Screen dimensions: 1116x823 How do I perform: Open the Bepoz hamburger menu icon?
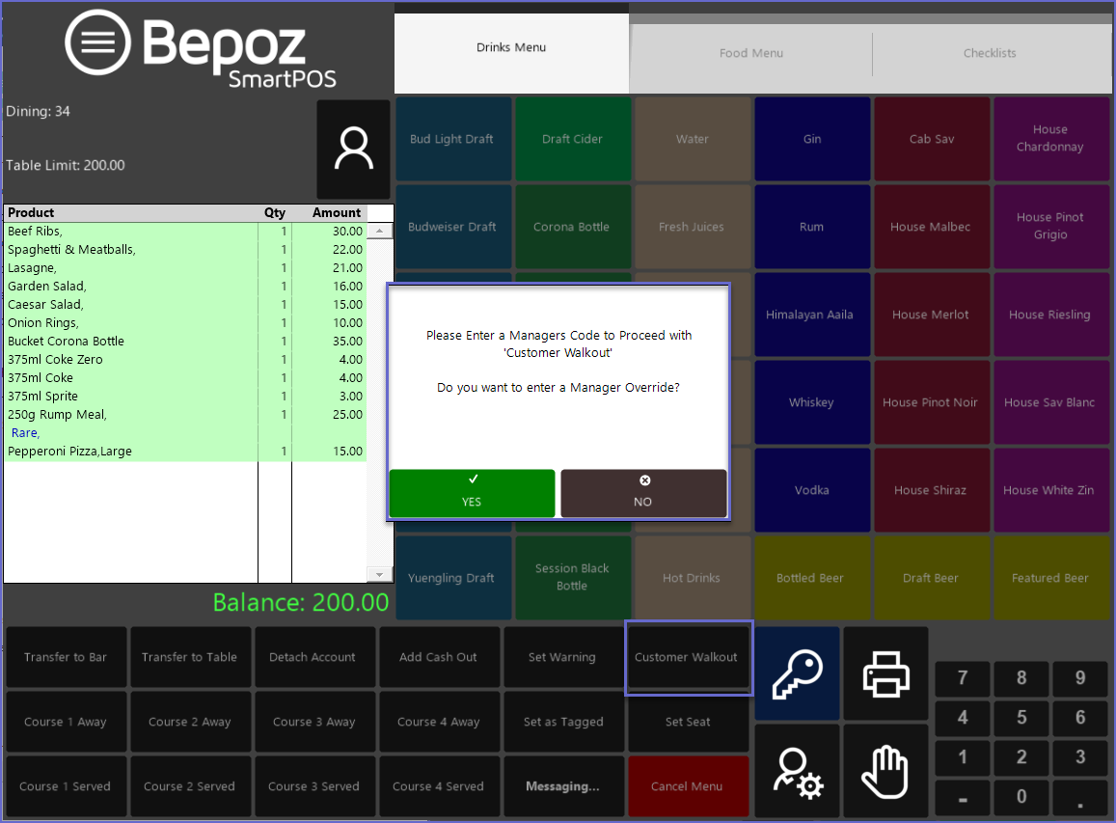97,42
